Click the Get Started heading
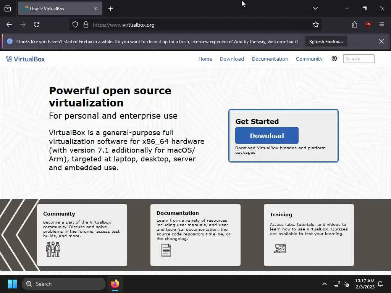391x293 pixels. coord(257,121)
